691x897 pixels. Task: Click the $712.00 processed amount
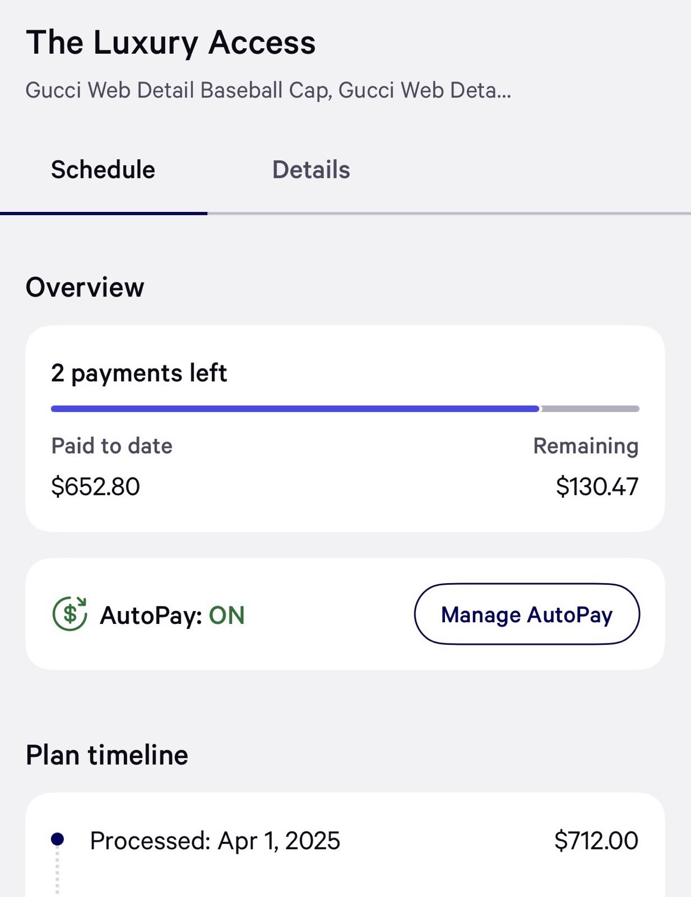(x=596, y=840)
